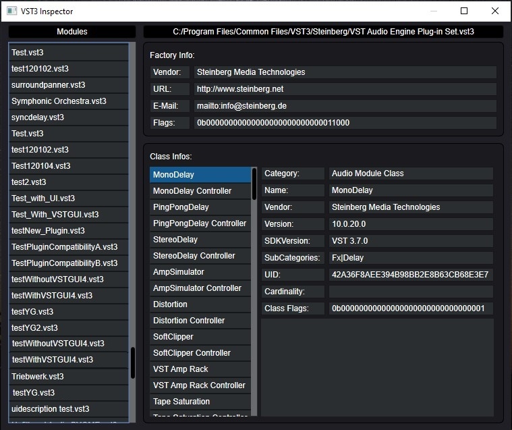The image size is (512, 430).
Task: Select SoftClipper class entry
Action: (200, 337)
